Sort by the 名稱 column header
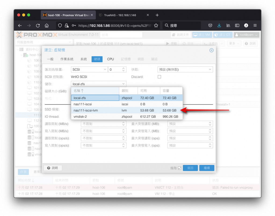 [x=95, y=91]
